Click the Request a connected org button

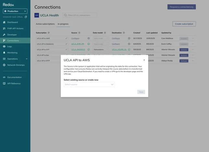(181, 7)
